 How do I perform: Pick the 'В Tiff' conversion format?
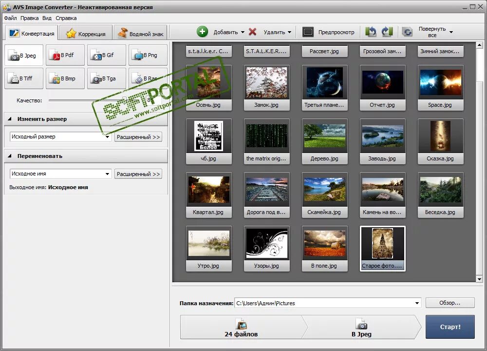pos(24,78)
